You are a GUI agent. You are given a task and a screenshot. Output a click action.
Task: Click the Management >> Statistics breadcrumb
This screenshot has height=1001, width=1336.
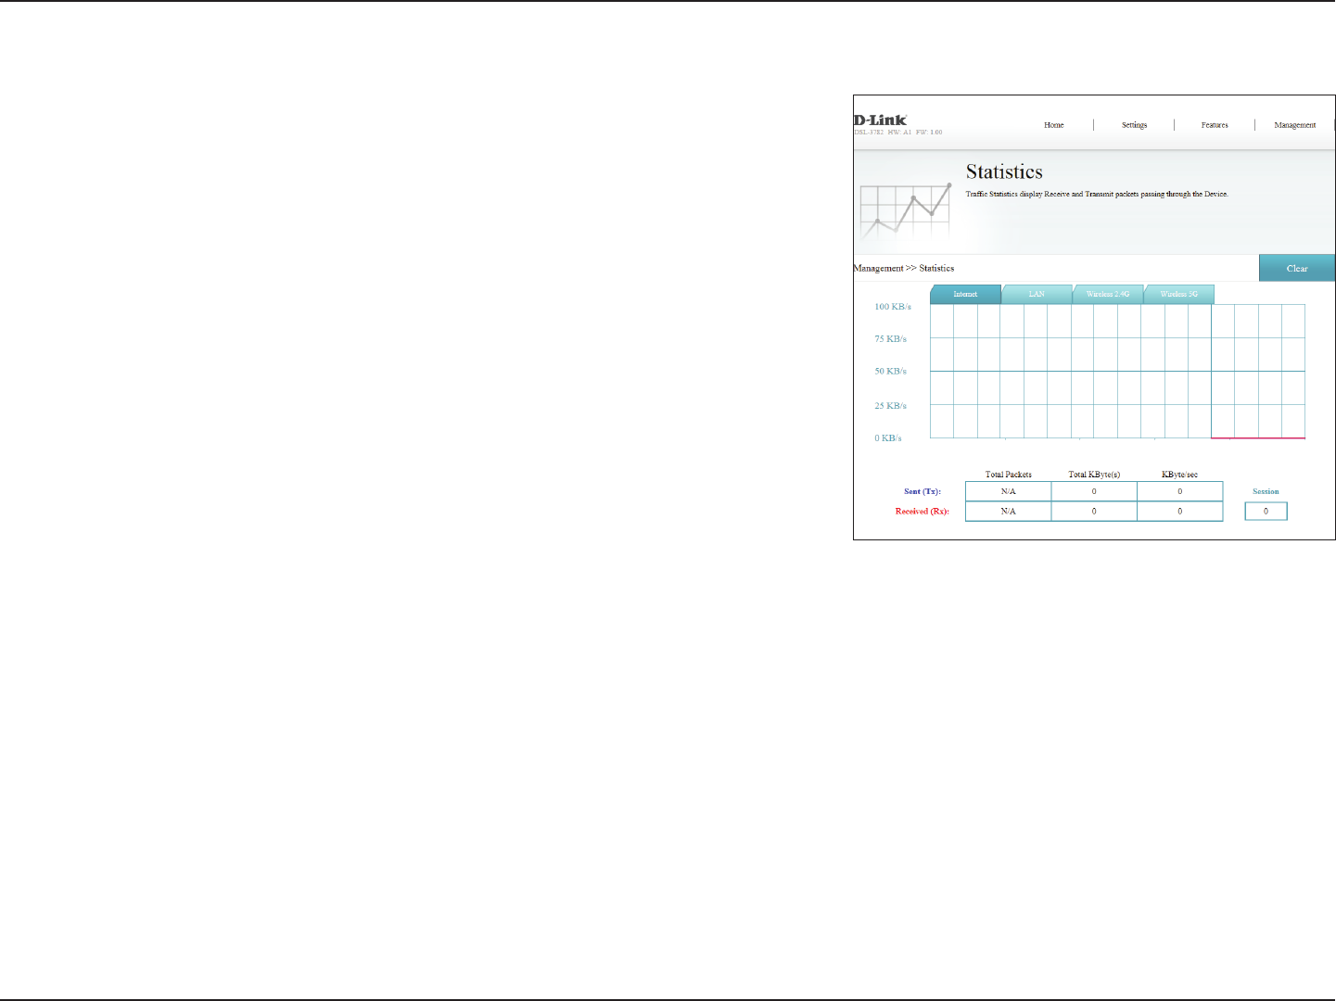pyautogui.click(x=904, y=268)
